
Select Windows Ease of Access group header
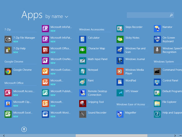pos(131,104)
